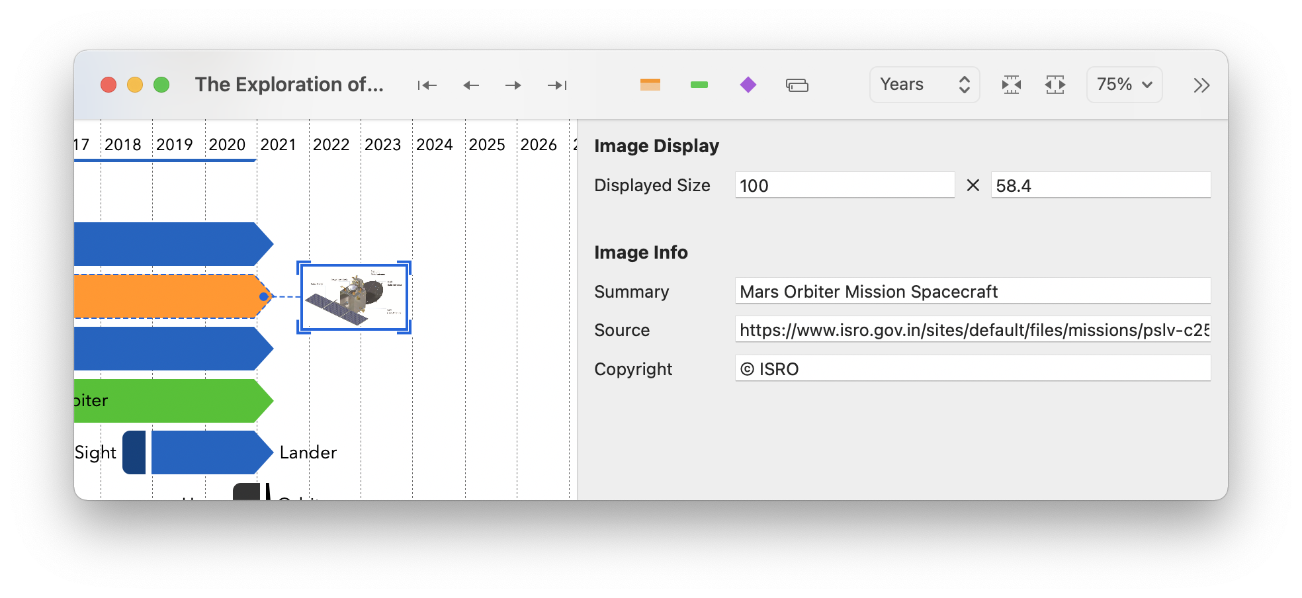Create a new group container
The width and height of the screenshot is (1302, 598).
click(x=797, y=85)
